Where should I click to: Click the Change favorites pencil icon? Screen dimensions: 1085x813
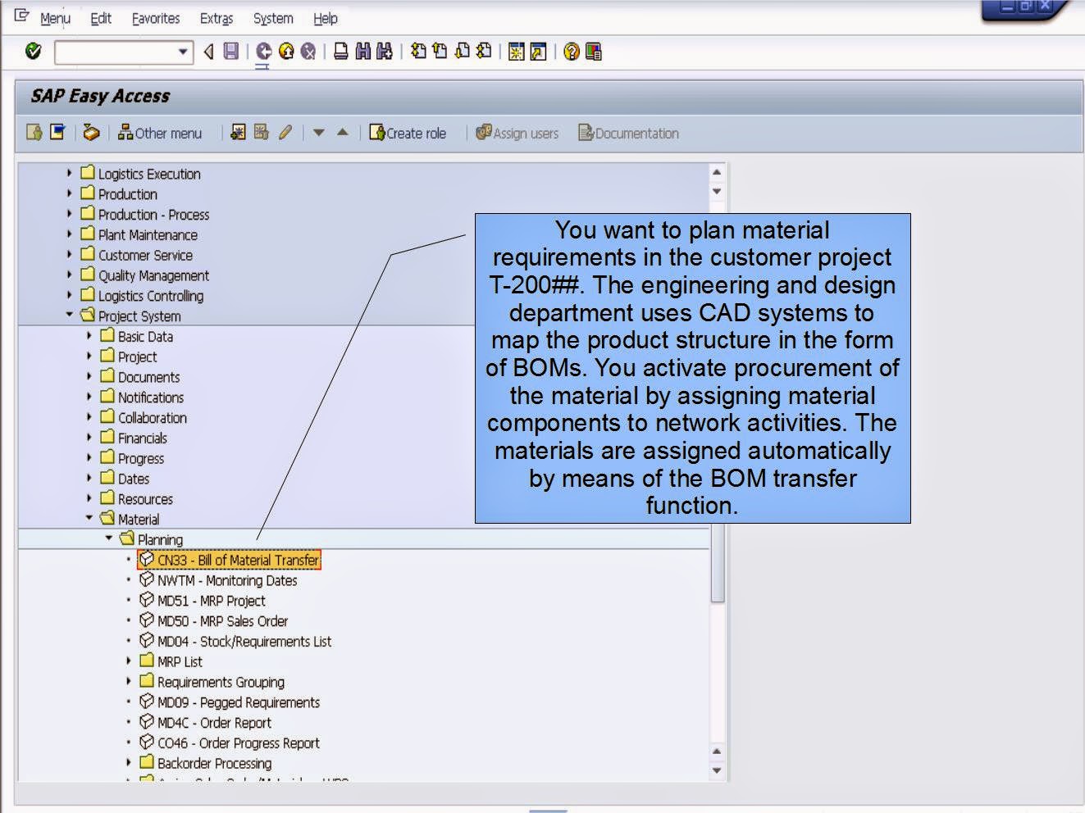pos(284,133)
